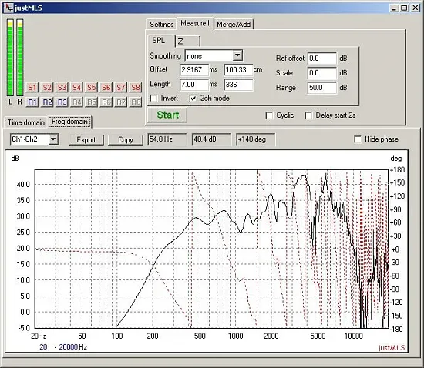Maximize the justMLS window
424x368 pixels.
pos(404,8)
